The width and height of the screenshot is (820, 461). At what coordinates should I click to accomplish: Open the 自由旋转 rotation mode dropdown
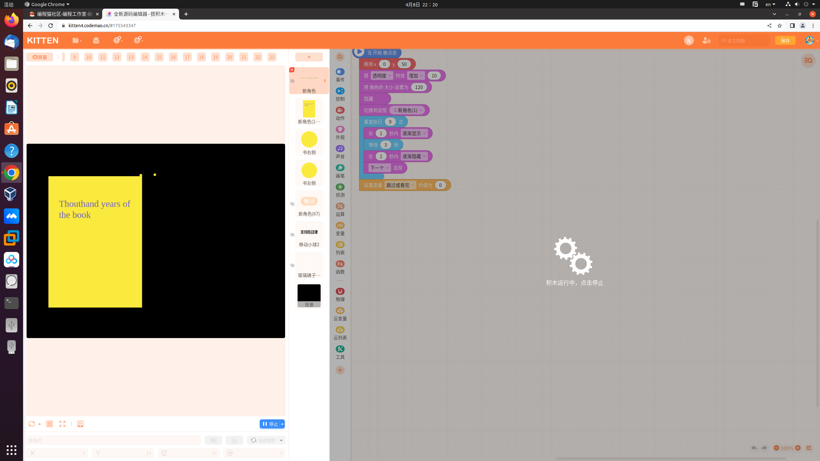click(266, 440)
